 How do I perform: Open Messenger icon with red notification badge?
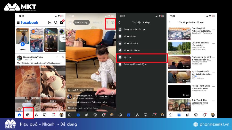pos(62,22)
